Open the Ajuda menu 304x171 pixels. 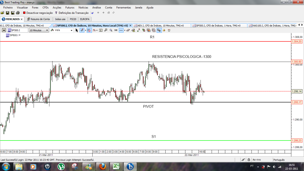pos(150,8)
